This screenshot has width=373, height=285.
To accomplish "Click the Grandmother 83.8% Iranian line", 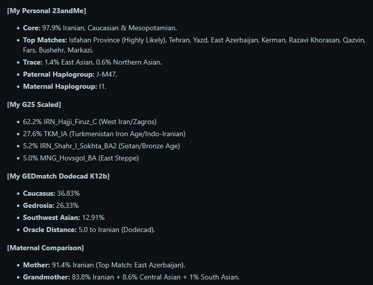I will [x=131, y=277].
